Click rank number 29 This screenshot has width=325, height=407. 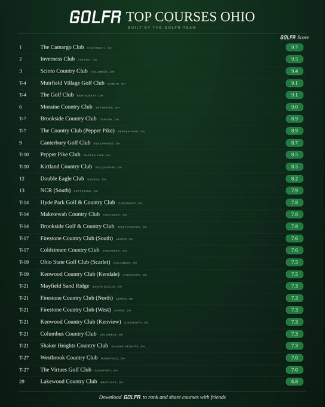pyautogui.click(x=22, y=382)
